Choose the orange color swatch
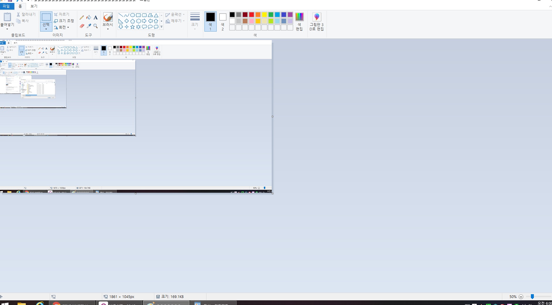552x305 pixels. pos(258,15)
